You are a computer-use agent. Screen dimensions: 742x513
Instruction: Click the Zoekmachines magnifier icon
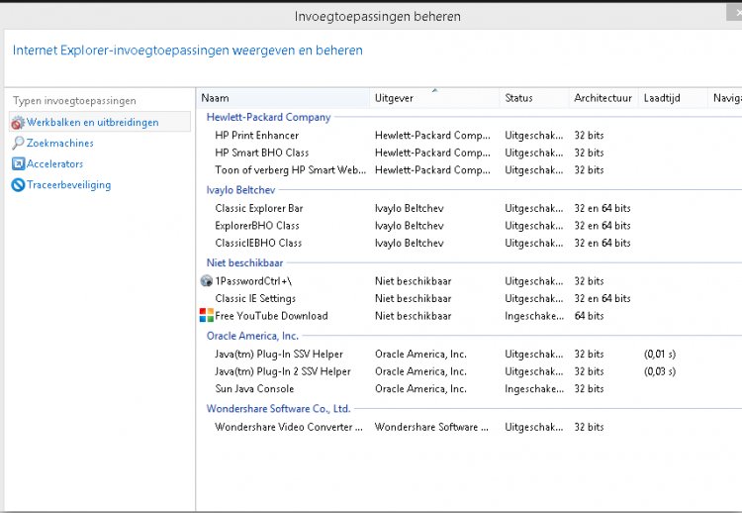[x=18, y=143]
